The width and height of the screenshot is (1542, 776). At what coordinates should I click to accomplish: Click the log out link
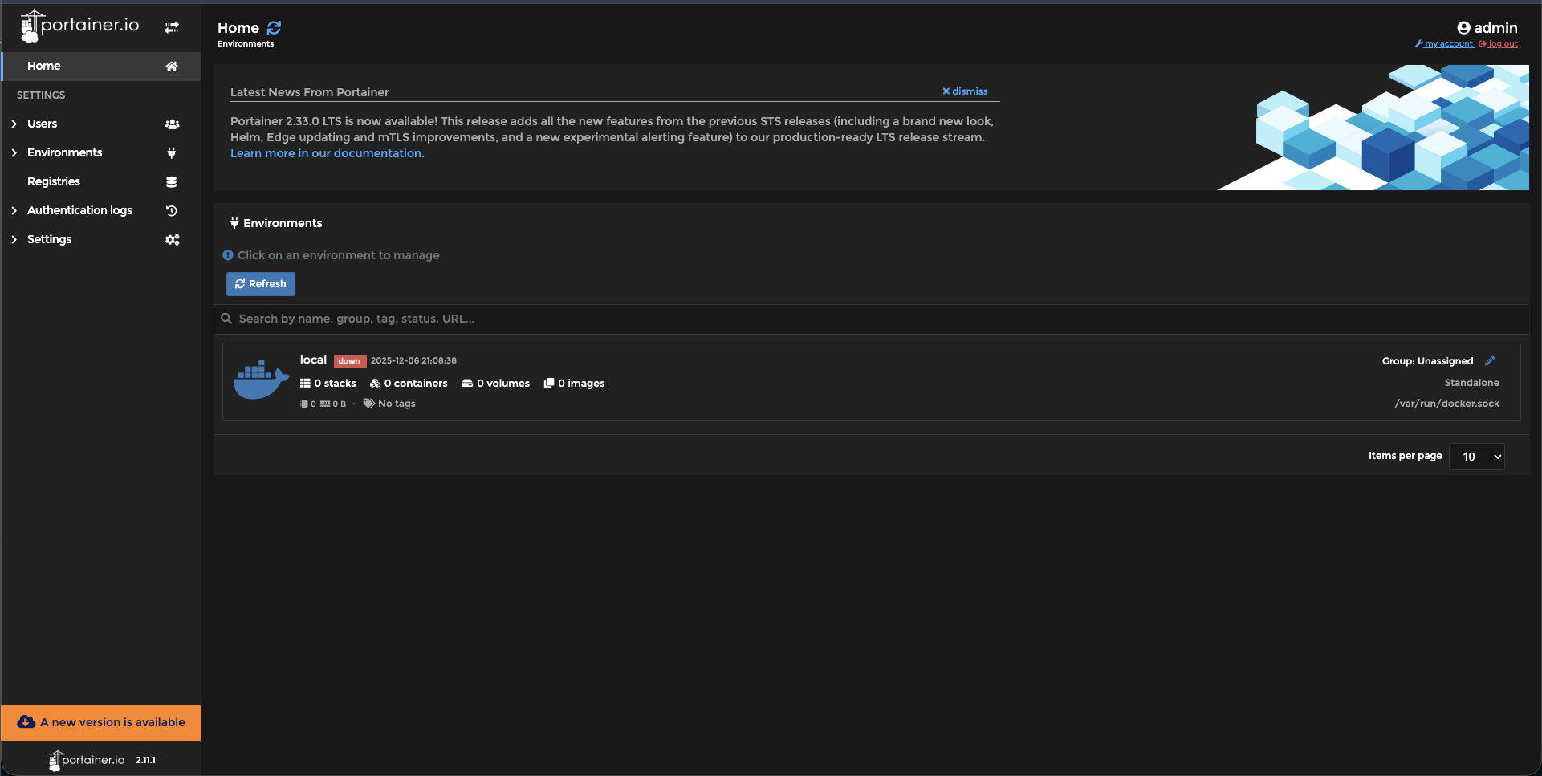[x=1498, y=44]
